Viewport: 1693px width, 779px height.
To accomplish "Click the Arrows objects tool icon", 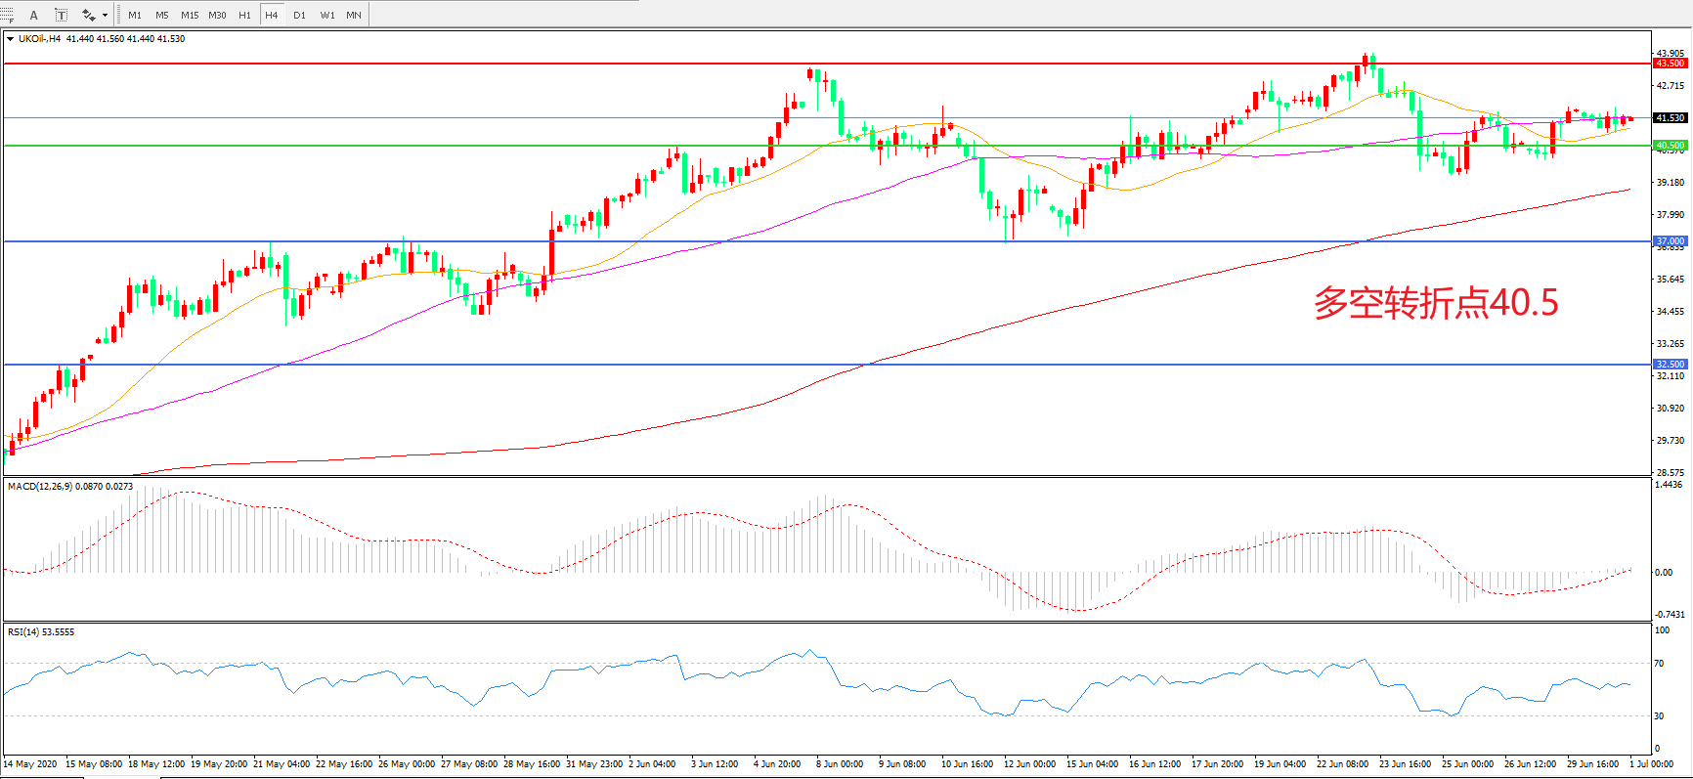I will (x=88, y=15).
